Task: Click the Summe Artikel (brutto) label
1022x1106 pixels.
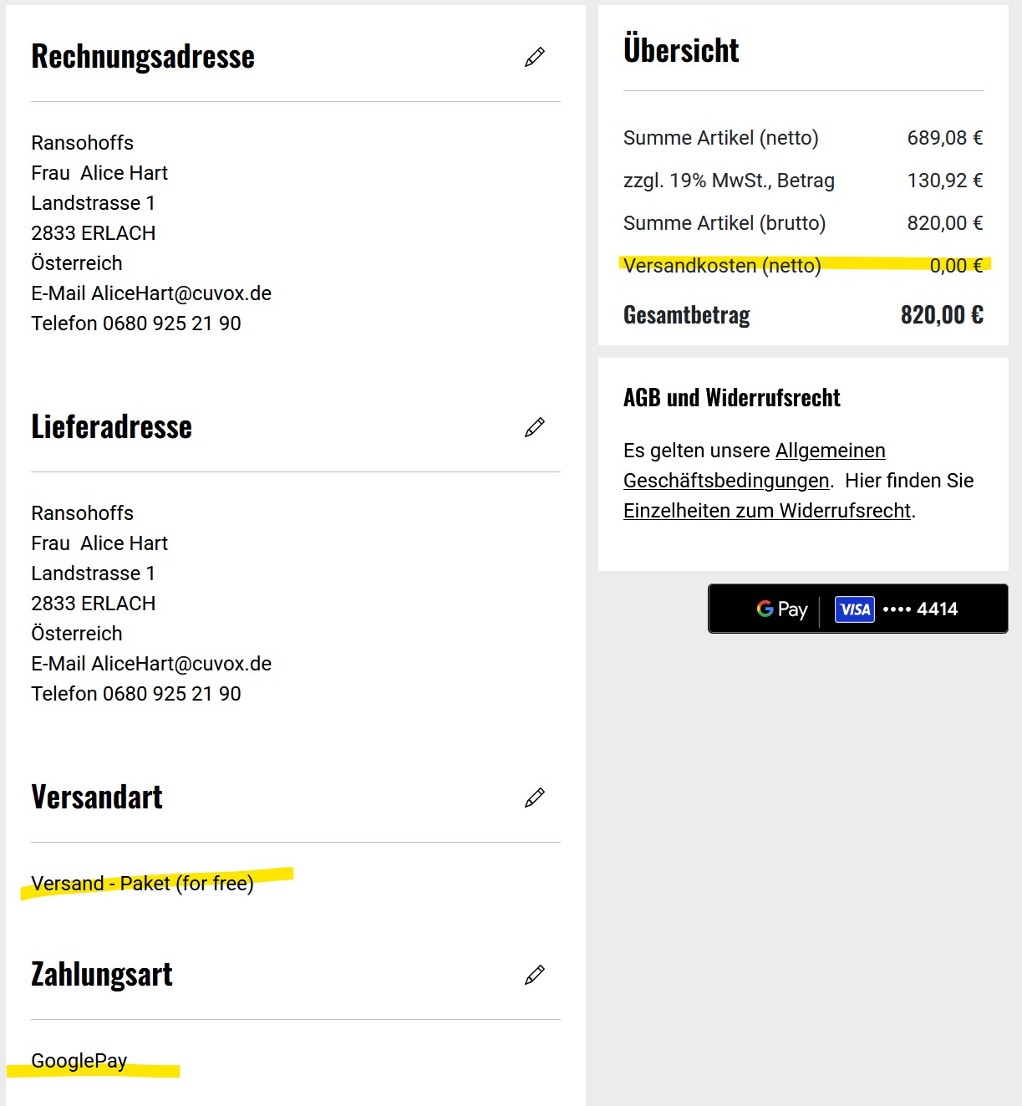Action: pyautogui.click(x=725, y=223)
